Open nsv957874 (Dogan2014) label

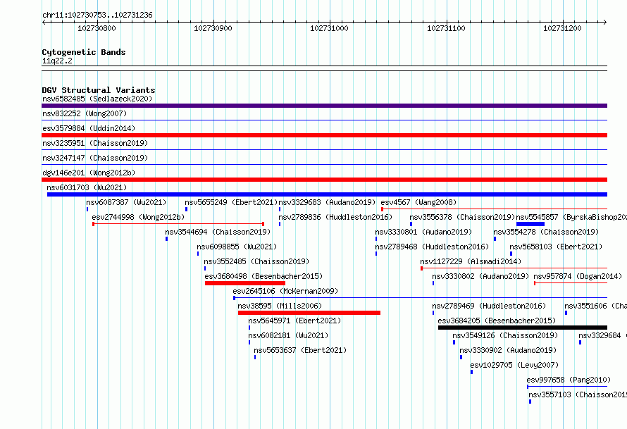coord(578,276)
